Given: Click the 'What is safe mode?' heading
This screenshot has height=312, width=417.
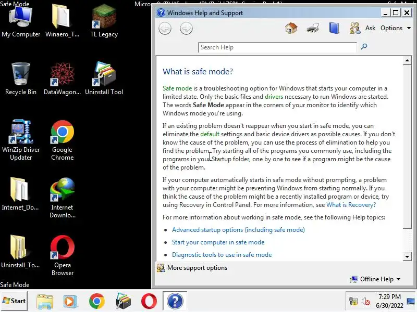Looking at the screenshot, I should [x=198, y=72].
